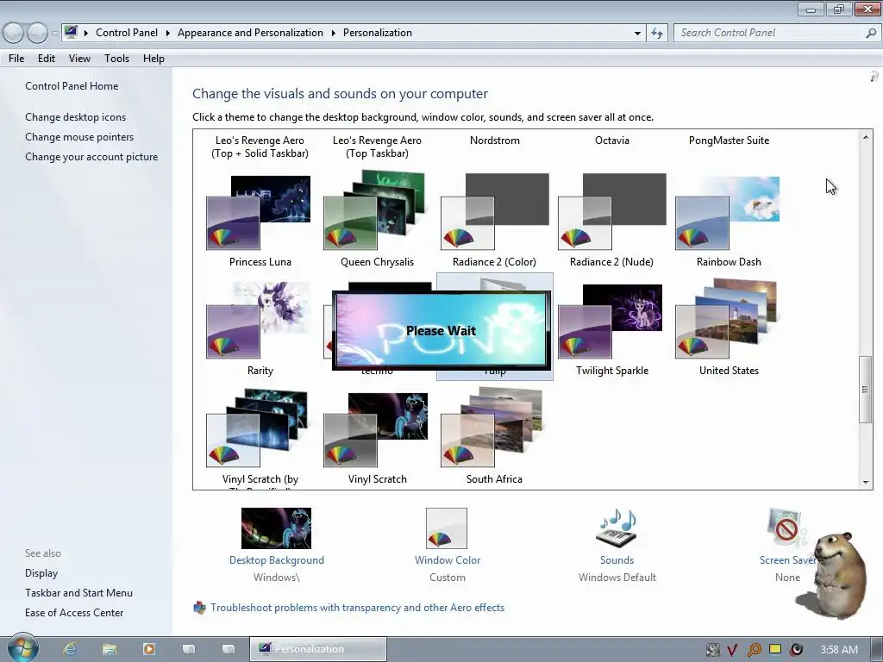Screen dimensions: 883x662
Task: Open the Windows Start orb
Action: [23, 648]
